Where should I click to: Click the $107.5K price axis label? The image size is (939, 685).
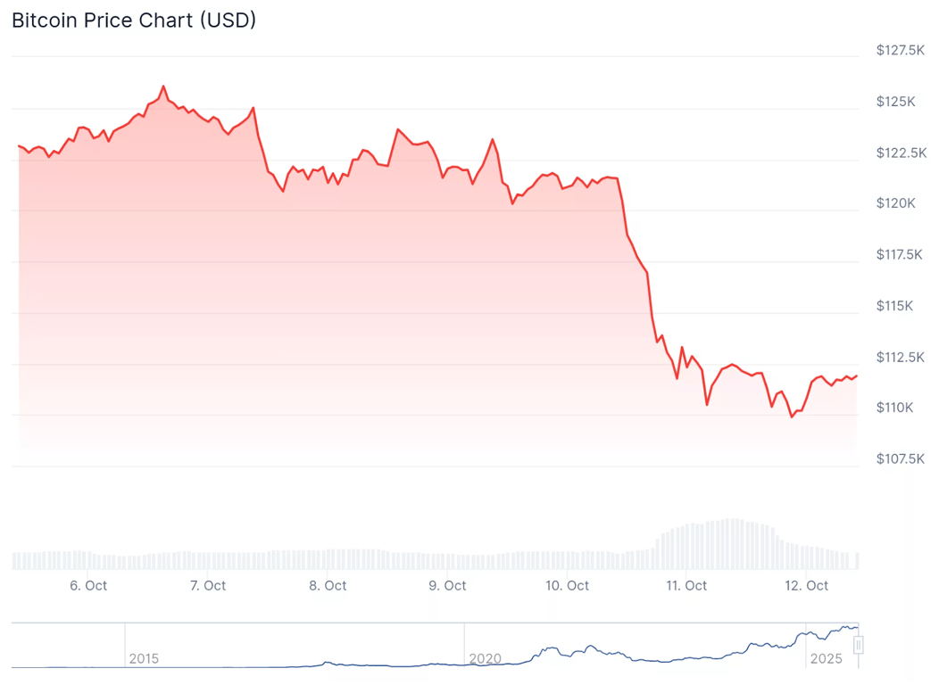point(900,458)
